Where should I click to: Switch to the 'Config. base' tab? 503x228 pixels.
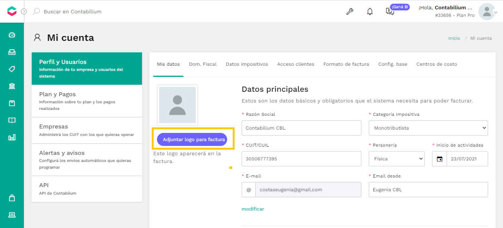[x=393, y=64]
